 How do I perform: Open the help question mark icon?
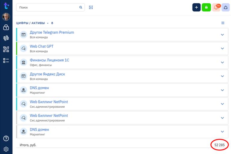pos(6,138)
